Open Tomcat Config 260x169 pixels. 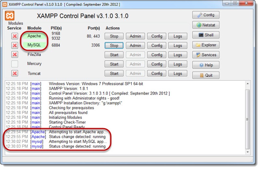[x=157, y=73]
